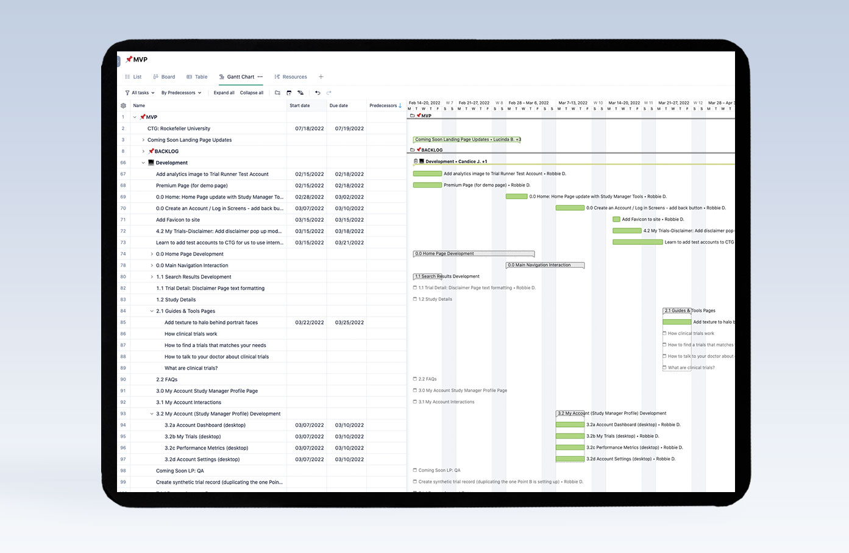The image size is (849, 553).
Task: Click the 0.0 Home Page Development summary bar
Action: pyautogui.click(x=474, y=253)
